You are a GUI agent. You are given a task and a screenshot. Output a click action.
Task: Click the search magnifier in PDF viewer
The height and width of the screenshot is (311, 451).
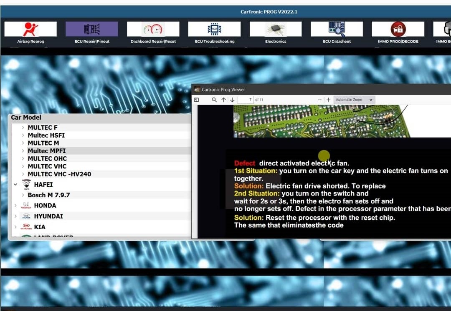coord(214,100)
